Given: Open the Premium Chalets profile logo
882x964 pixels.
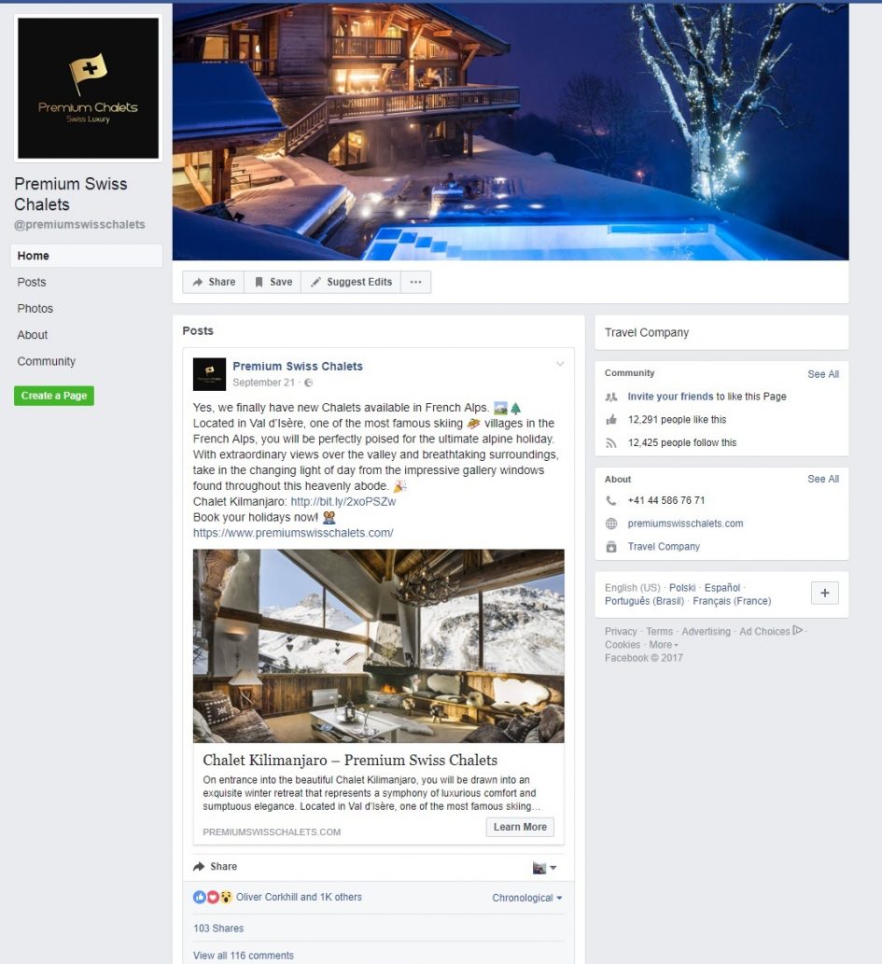Looking at the screenshot, I should pos(88,88).
